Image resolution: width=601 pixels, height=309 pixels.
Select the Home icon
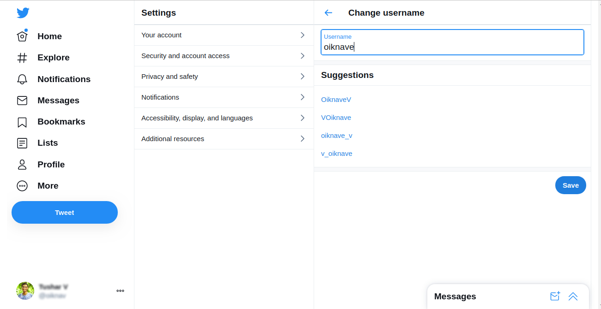[x=22, y=36]
